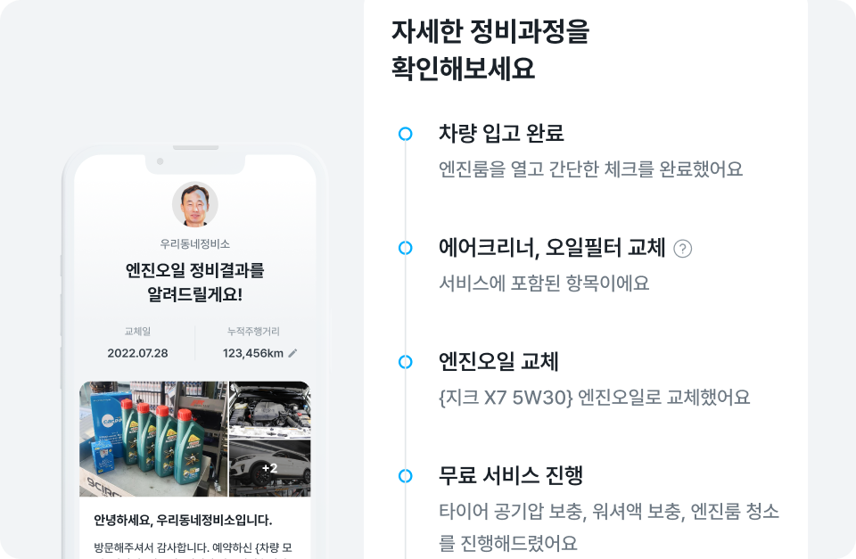This screenshot has height=559, width=856.
Task: Select the timeline dot for 차량 입고 완료
Action: click(405, 134)
